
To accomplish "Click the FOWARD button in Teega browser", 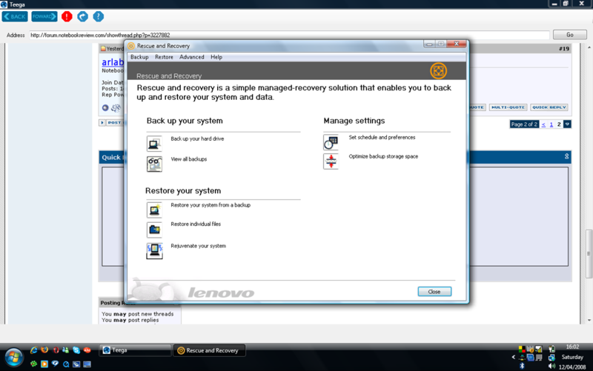I will pyautogui.click(x=44, y=16).
